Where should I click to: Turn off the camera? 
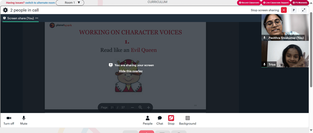pos(9,121)
